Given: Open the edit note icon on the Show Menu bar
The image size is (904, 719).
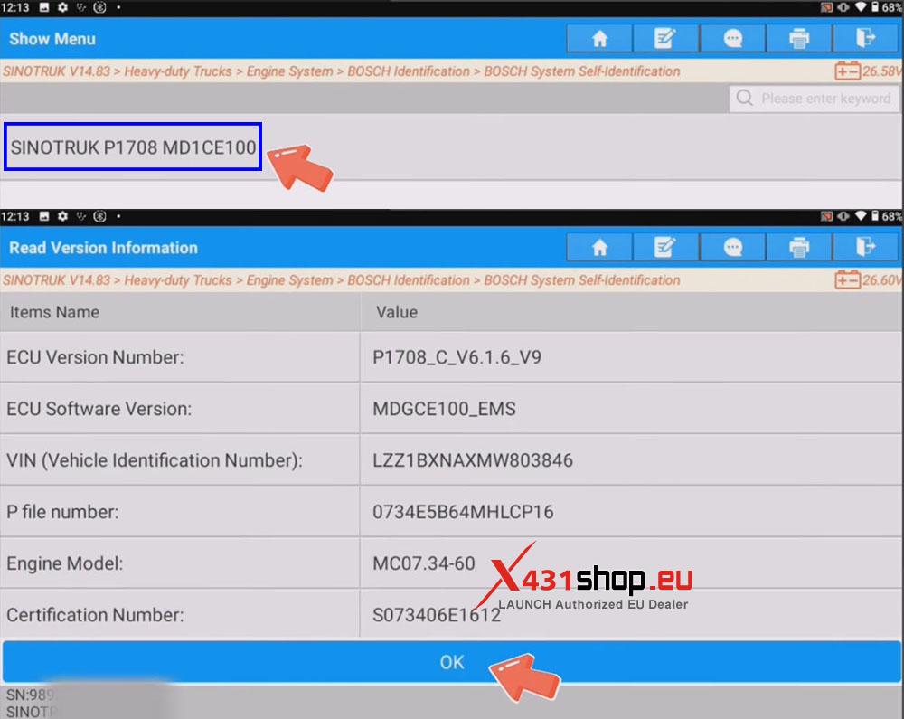Looking at the screenshot, I should (x=666, y=39).
